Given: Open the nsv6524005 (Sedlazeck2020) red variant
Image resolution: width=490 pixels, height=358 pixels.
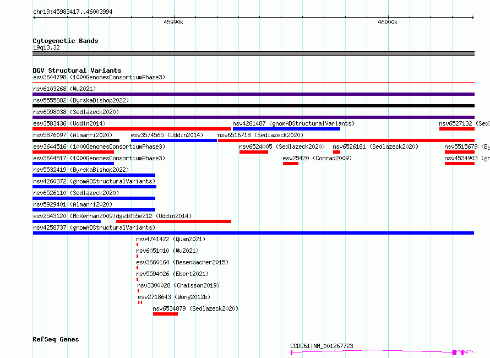Looking at the screenshot, I should pos(253,152).
